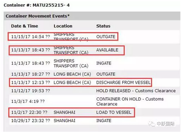Viewport: 181px width, 132px height.
Task: Select the LOAD TO VESSEL status
Action: [114, 112]
